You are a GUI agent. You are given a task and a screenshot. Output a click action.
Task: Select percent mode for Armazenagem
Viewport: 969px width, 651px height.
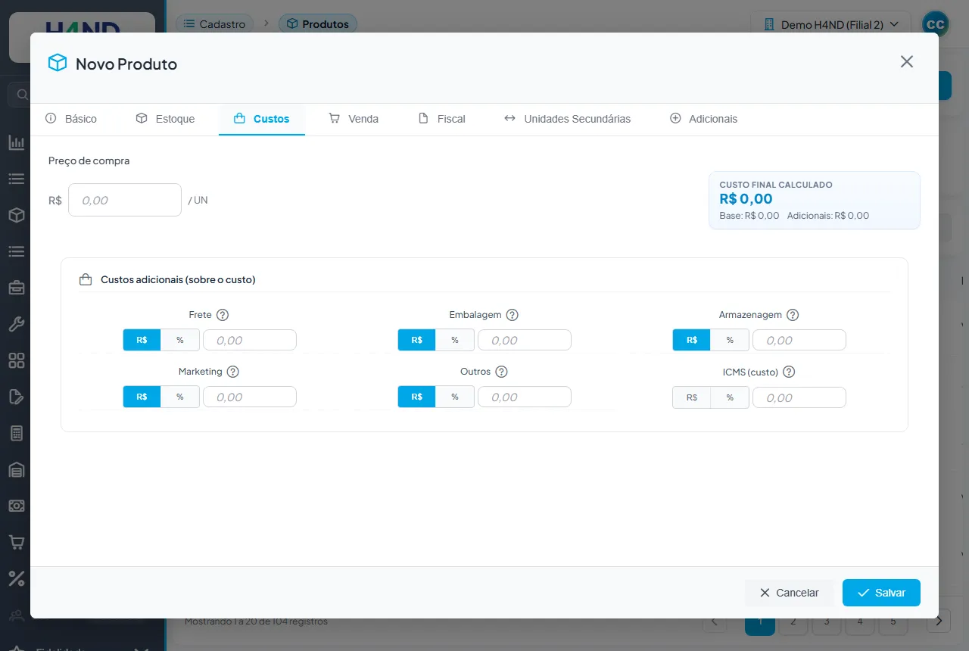tap(730, 340)
